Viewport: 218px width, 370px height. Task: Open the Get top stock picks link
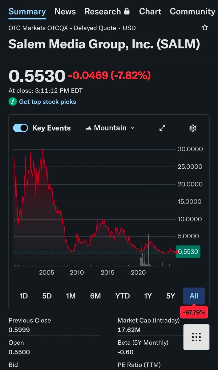[x=47, y=102]
